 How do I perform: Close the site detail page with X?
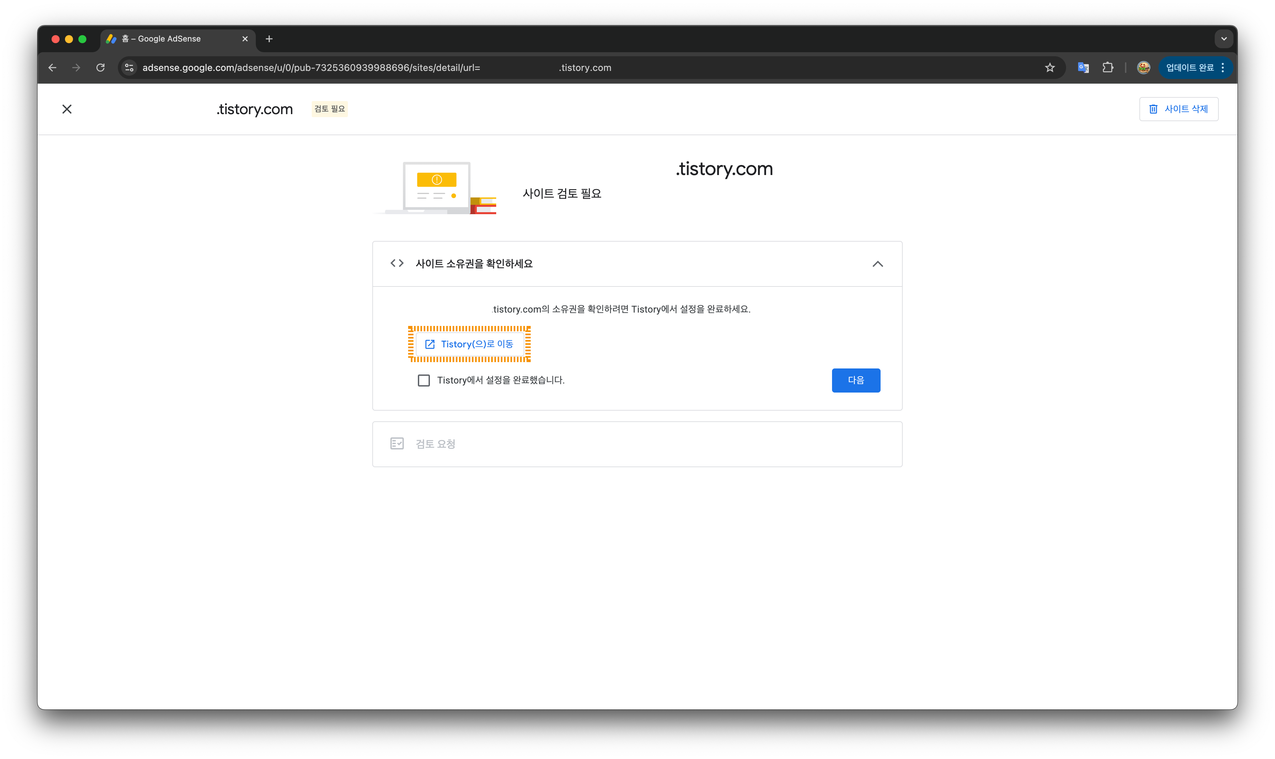tap(67, 109)
